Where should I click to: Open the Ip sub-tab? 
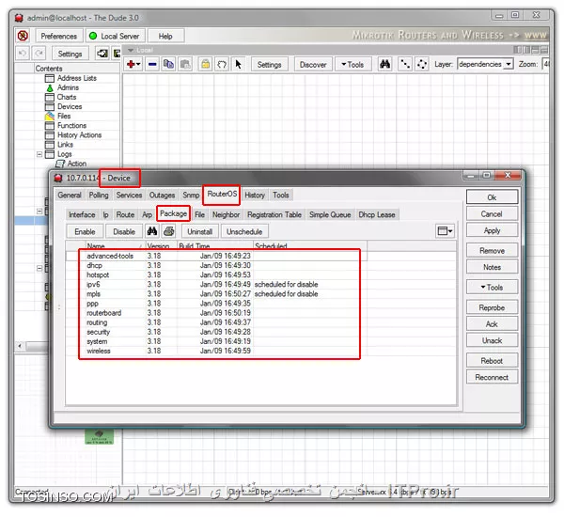click(105, 214)
